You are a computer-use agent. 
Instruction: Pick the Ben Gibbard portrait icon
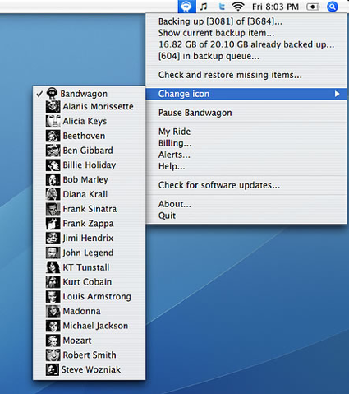[53, 151]
